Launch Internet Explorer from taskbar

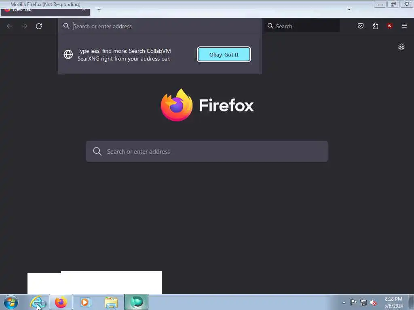37,302
